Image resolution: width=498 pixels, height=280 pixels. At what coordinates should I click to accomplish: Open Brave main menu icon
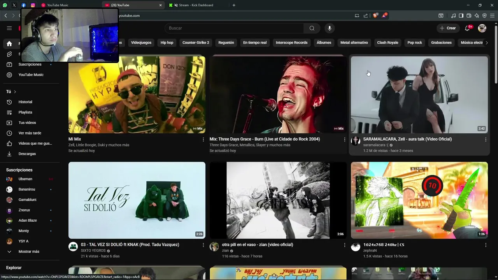[493, 16]
